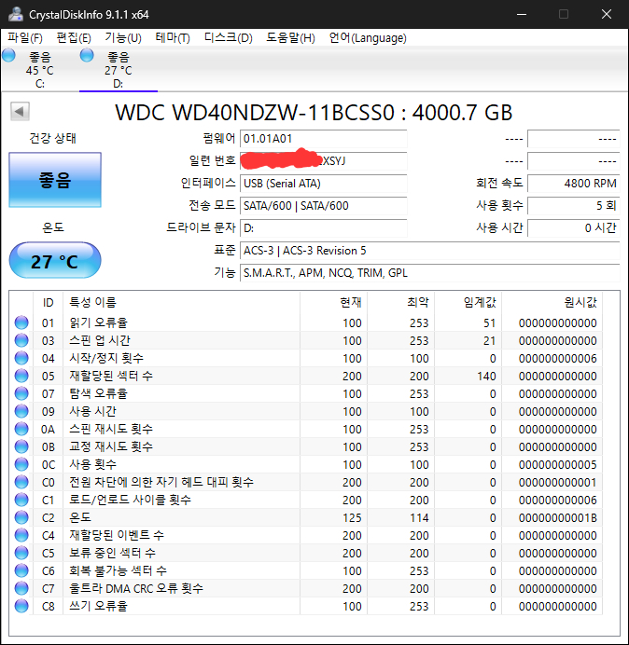Click the 27 °C temperature button
The image size is (629, 645).
[x=55, y=261]
